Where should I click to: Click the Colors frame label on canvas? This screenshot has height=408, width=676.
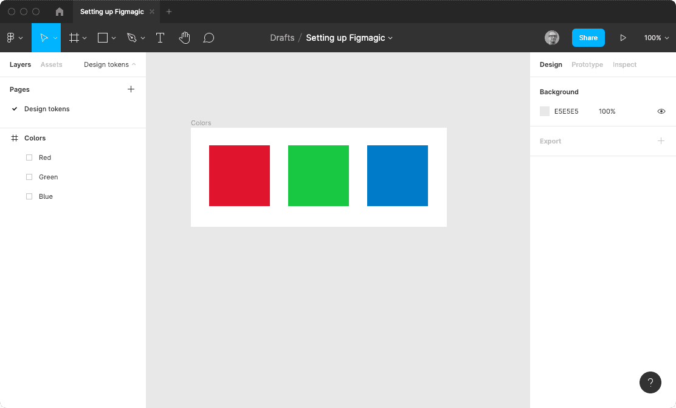[201, 123]
